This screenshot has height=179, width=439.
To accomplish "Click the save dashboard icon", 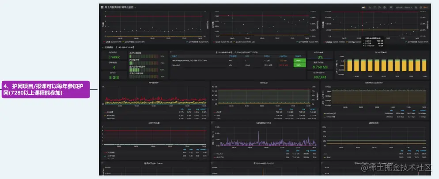I will (379, 7).
